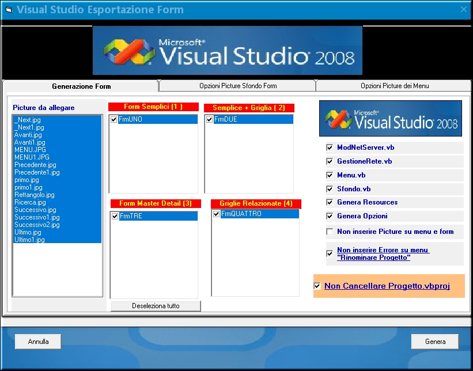Enable Non inserire Picture su menu e form
The width and height of the screenshot is (473, 371).
pos(330,232)
